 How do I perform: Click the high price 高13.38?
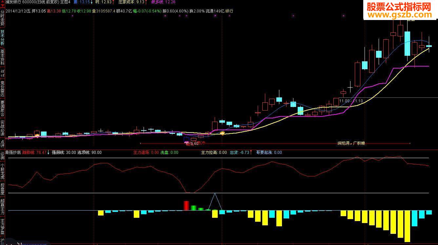pyautogui.click(x=54, y=11)
